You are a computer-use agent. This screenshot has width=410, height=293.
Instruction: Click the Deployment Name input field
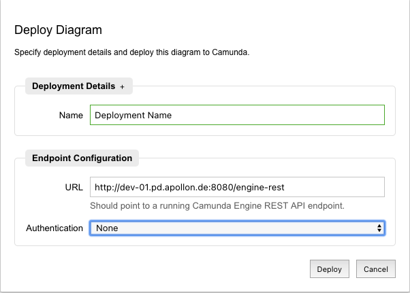pyautogui.click(x=237, y=115)
